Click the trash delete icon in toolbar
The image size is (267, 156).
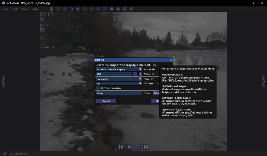(118, 9)
